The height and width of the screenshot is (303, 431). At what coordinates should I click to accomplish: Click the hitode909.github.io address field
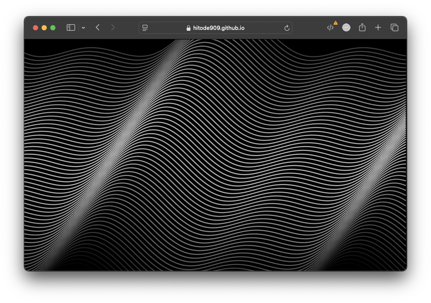(215, 28)
